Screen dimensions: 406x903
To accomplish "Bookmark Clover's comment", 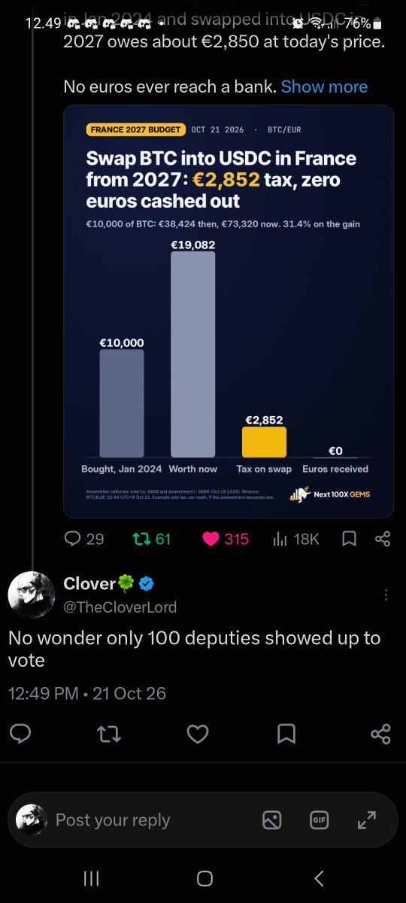I will coord(286,734).
